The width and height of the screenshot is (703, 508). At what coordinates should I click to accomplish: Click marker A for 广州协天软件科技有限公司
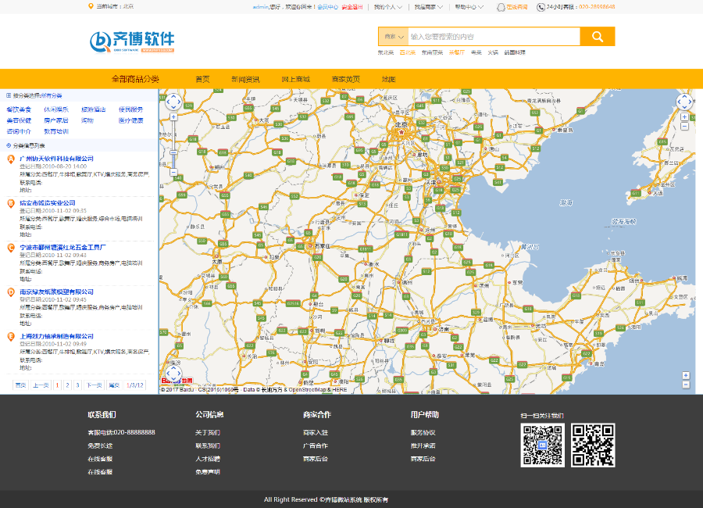tap(11, 159)
